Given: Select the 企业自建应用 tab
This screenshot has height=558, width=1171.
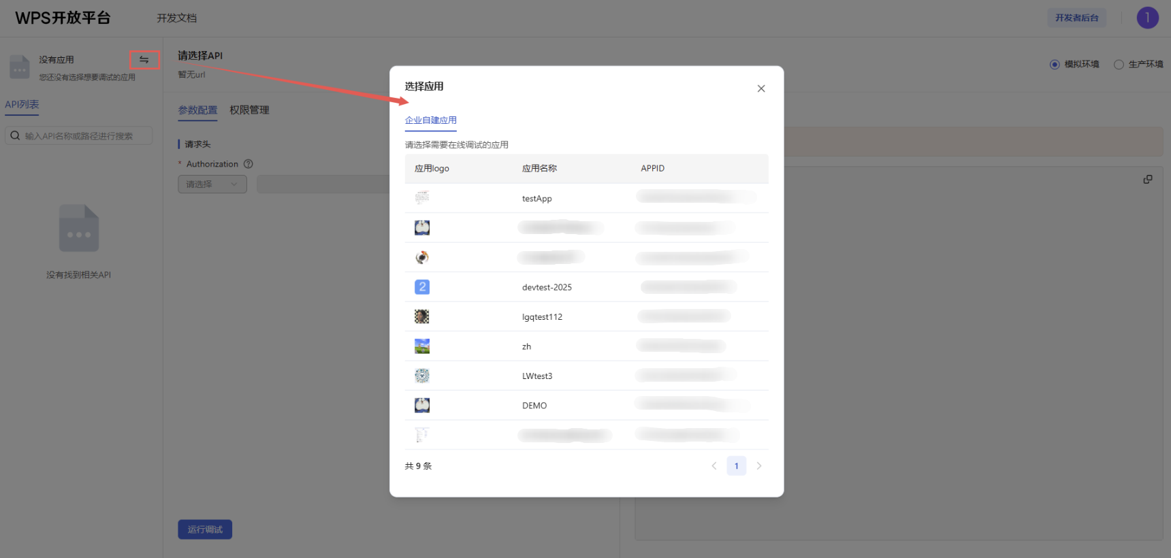Looking at the screenshot, I should (431, 120).
